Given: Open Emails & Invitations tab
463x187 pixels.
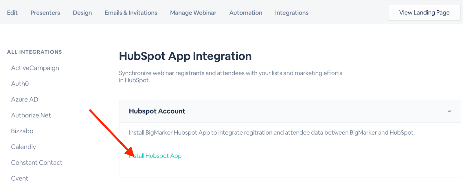Looking at the screenshot, I should pos(131,13).
